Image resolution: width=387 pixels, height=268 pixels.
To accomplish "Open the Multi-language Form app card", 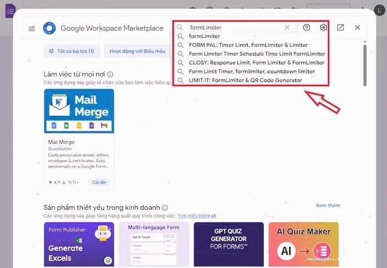I will tap(154, 244).
